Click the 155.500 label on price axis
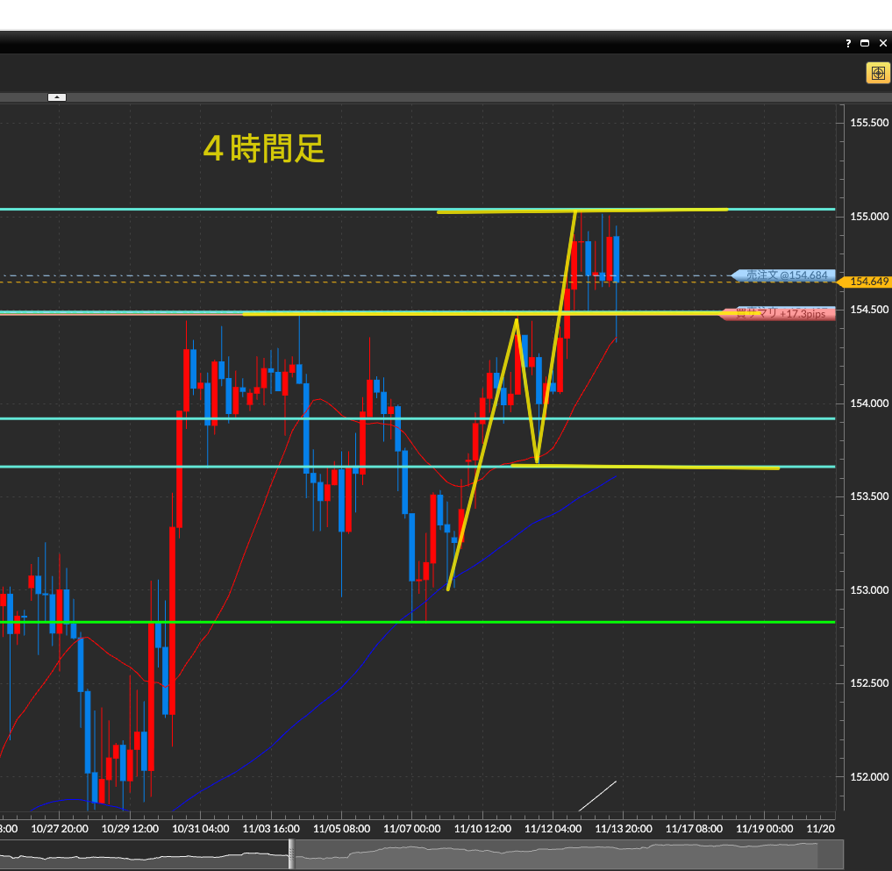The image size is (892, 871). 869,123
